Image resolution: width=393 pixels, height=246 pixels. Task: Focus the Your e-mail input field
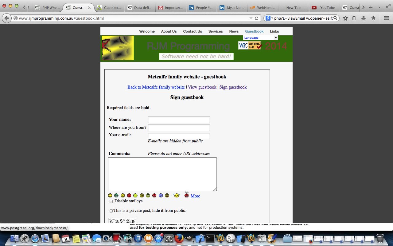click(x=179, y=136)
